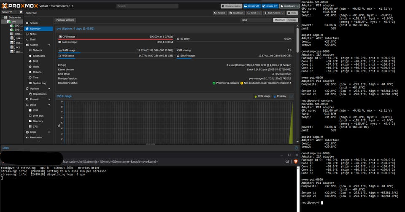This screenshot has height=212, width=405.
Task: Click the Create VM button
Action: 253,6
